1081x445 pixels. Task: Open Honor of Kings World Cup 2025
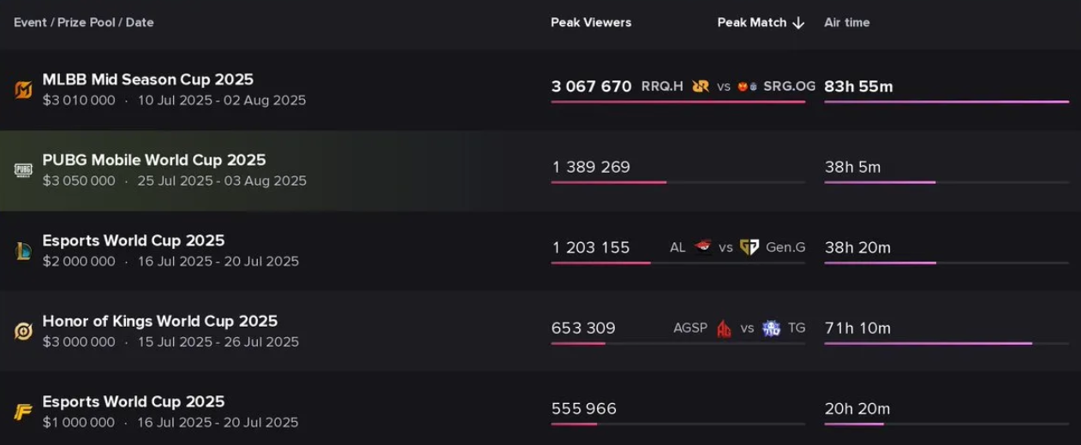160,321
